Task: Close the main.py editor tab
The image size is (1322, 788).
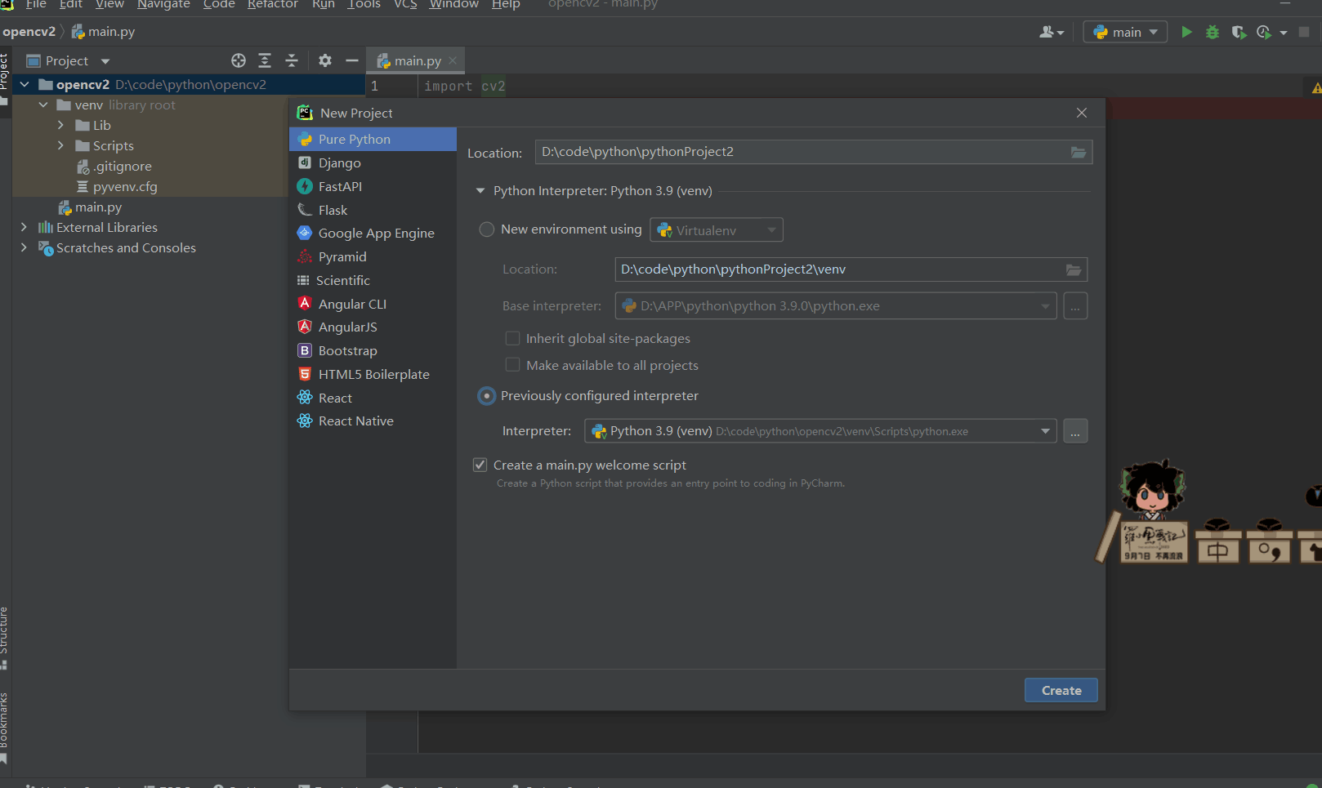Action: click(x=453, y=60)
